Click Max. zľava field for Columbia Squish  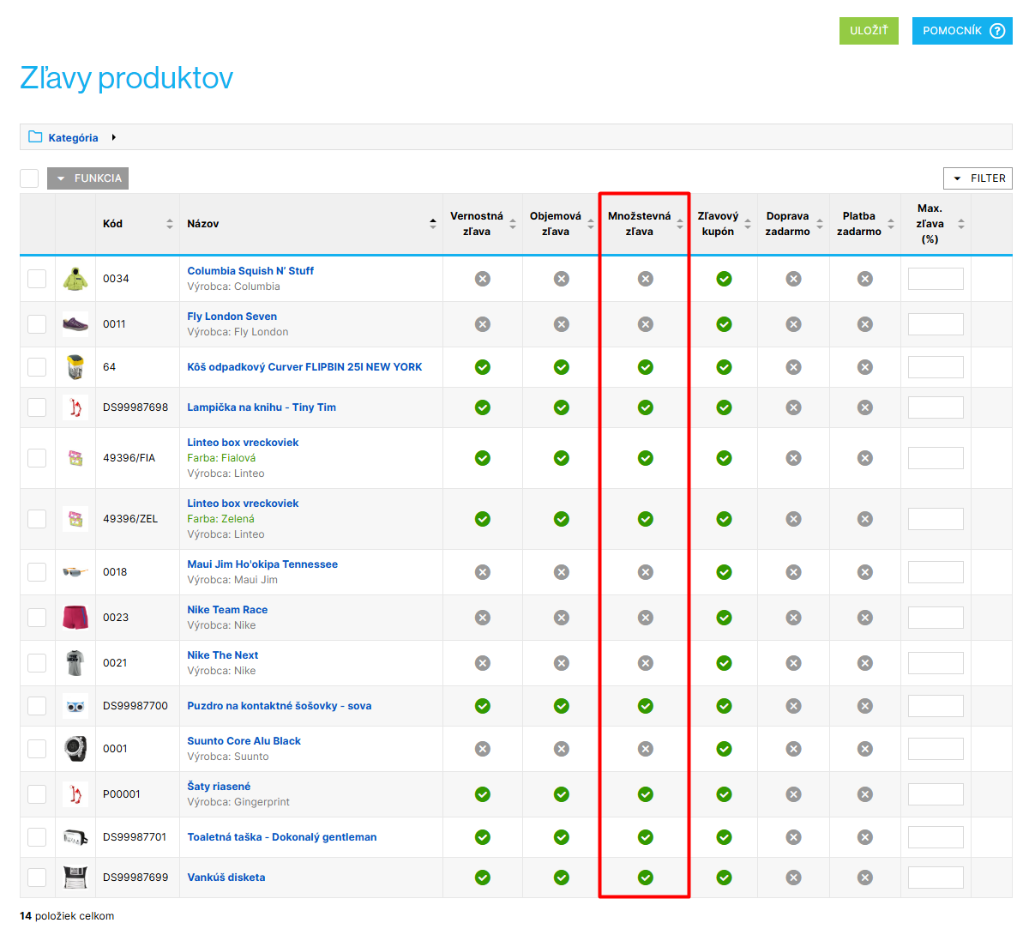click(936, 279)
